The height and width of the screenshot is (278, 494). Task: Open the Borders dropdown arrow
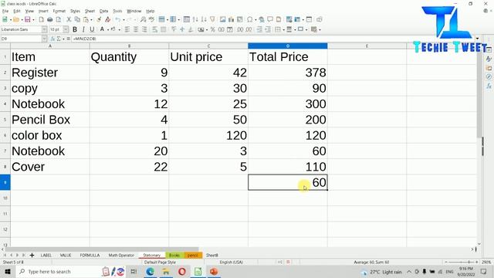pos(283,29)
